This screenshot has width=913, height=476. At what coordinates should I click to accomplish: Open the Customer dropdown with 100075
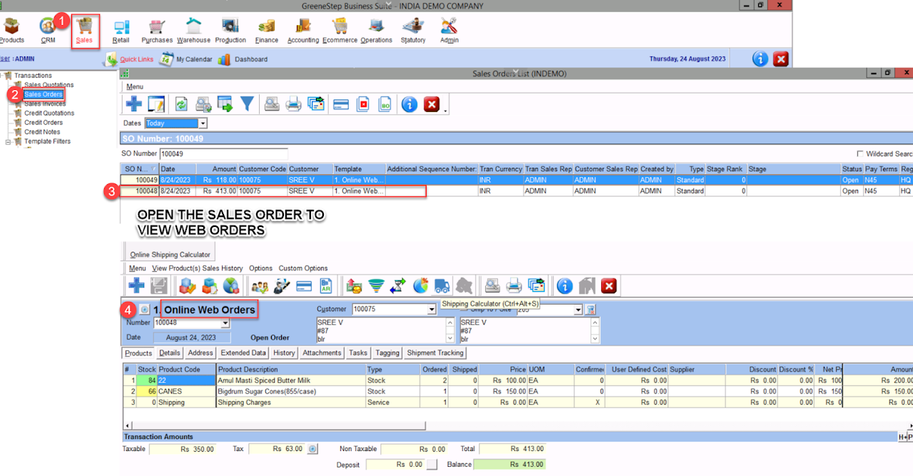coord(431,310)
